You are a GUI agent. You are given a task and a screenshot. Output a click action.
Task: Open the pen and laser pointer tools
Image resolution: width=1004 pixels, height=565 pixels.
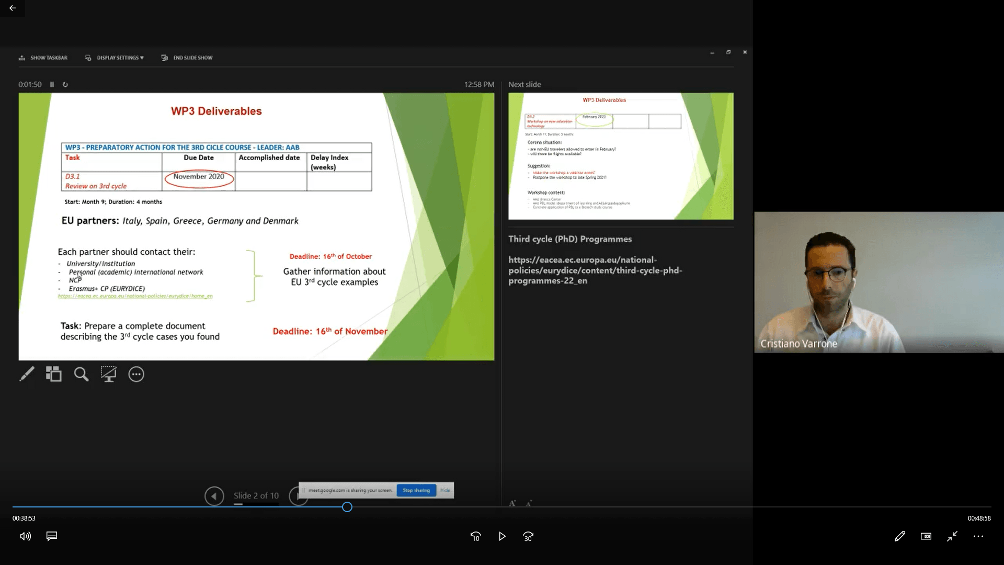click(27, 374)
